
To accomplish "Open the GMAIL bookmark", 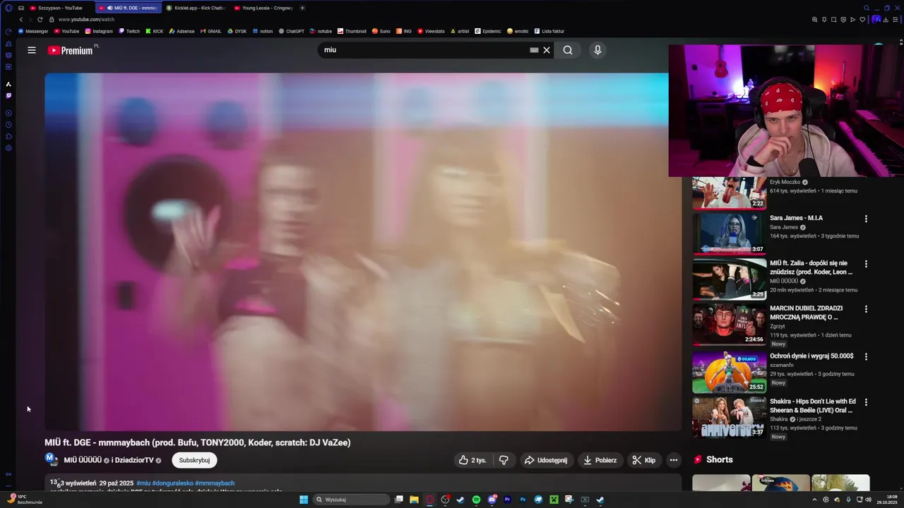I will [210, 31].
